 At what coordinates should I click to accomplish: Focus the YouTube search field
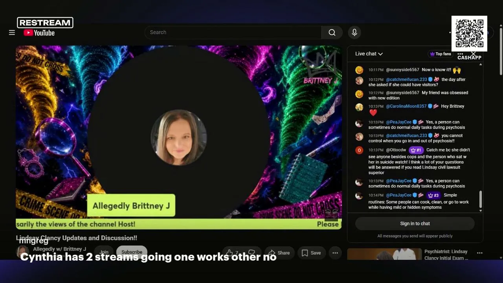tap(233, 33)
